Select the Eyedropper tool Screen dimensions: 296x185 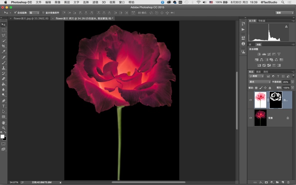(x=3, y=51)
